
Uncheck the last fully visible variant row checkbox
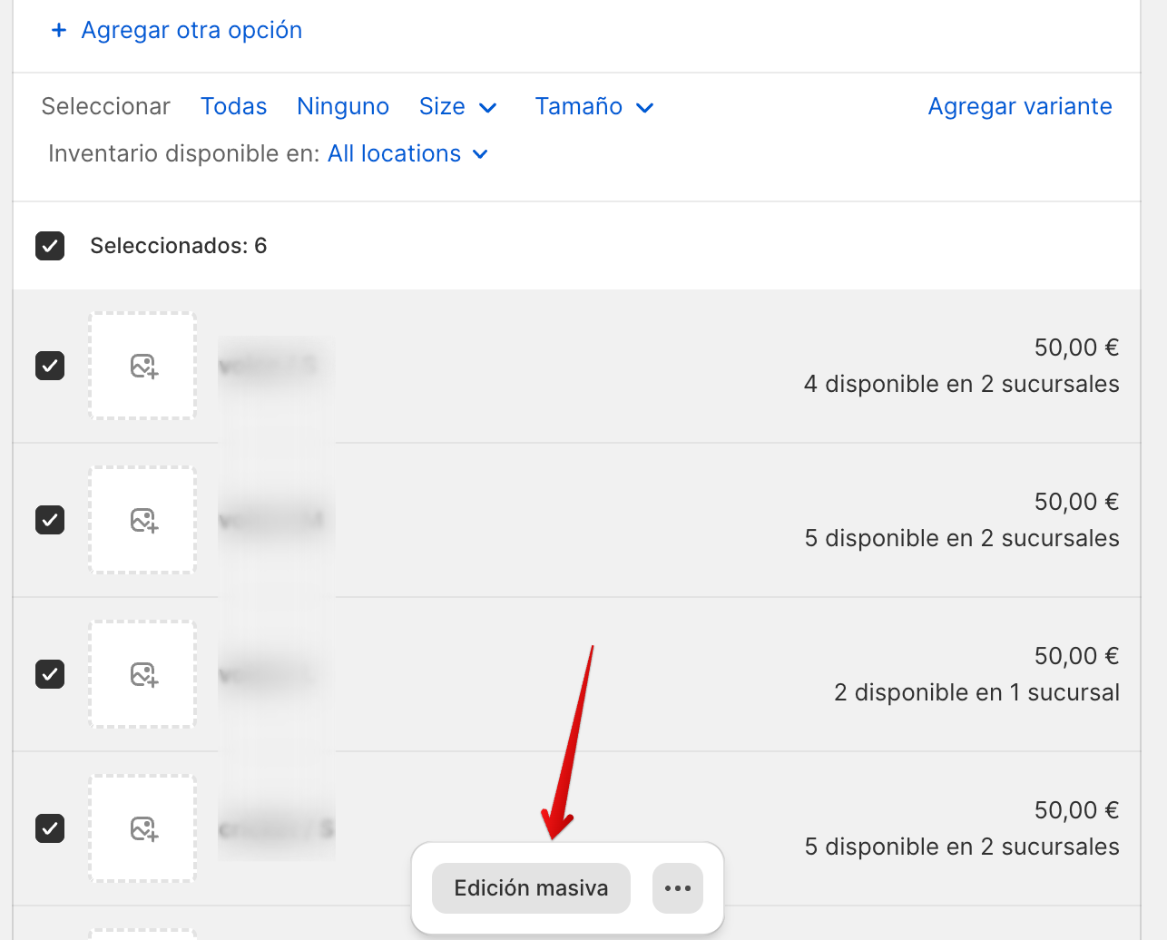50,828
